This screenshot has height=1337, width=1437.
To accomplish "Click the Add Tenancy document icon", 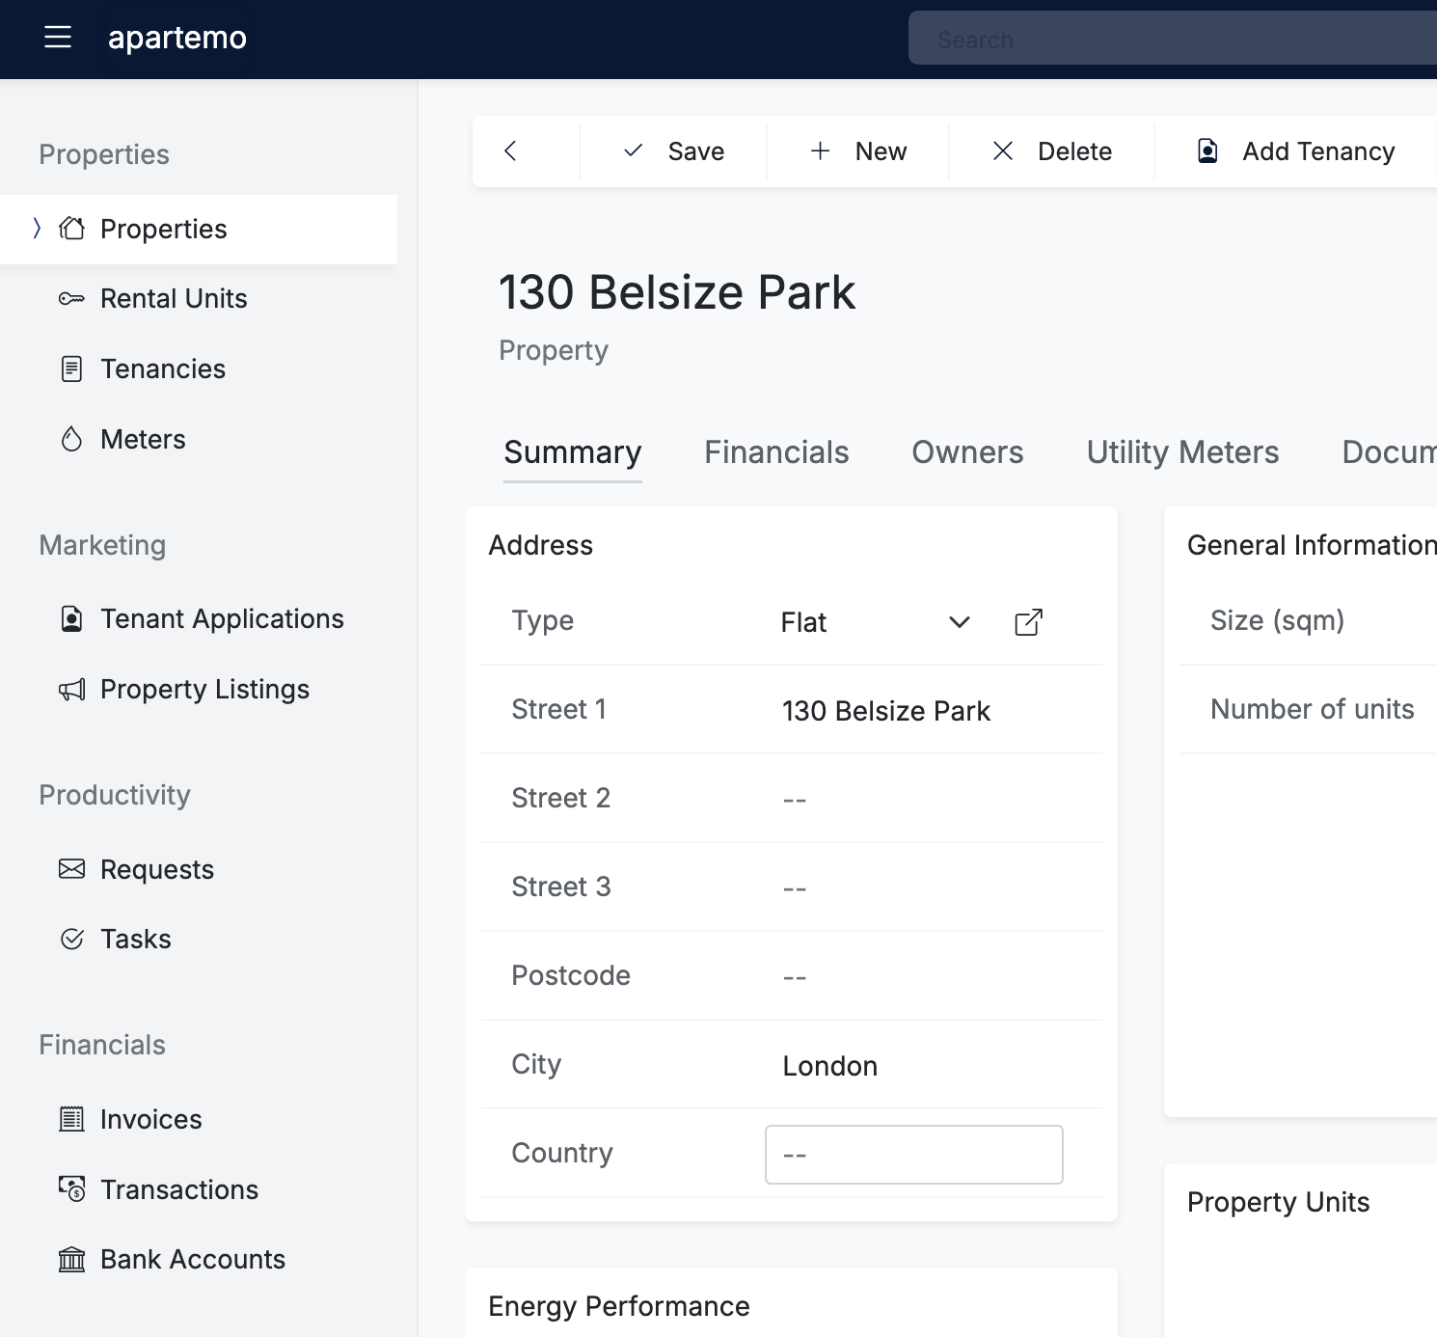I will [x=1207, y=150].
